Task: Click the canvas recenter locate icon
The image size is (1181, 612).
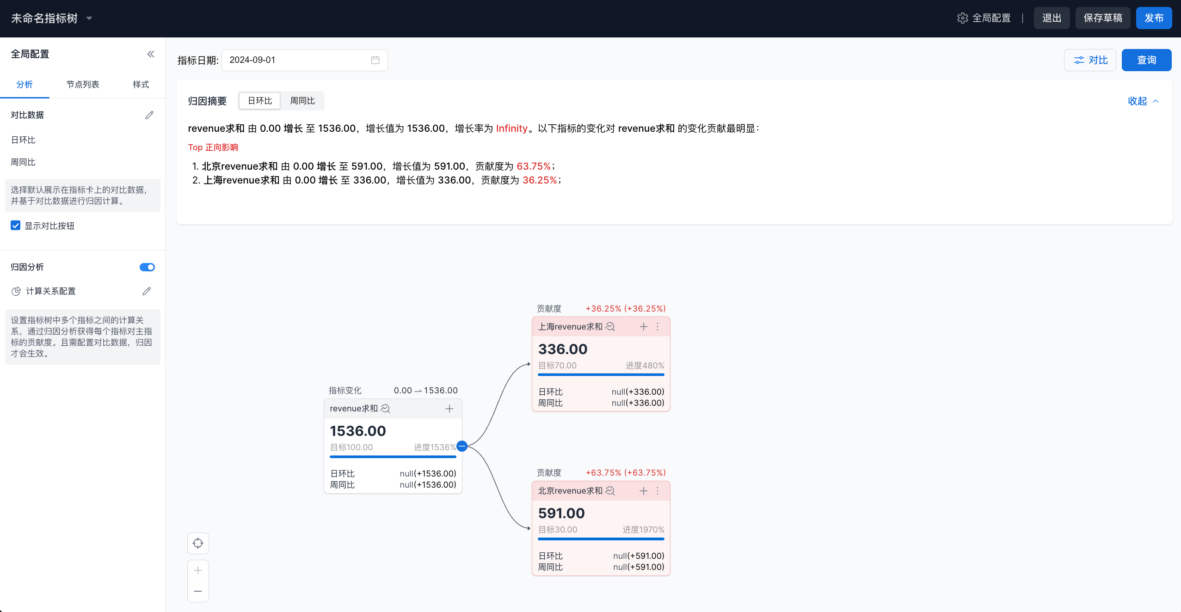Action: click(x=198, y=543)
